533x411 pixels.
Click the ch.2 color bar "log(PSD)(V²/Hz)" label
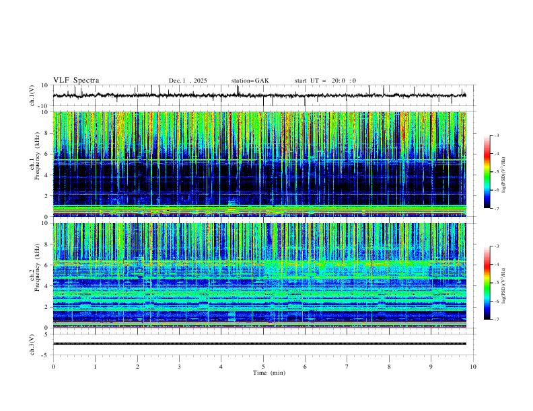[504, 285]
